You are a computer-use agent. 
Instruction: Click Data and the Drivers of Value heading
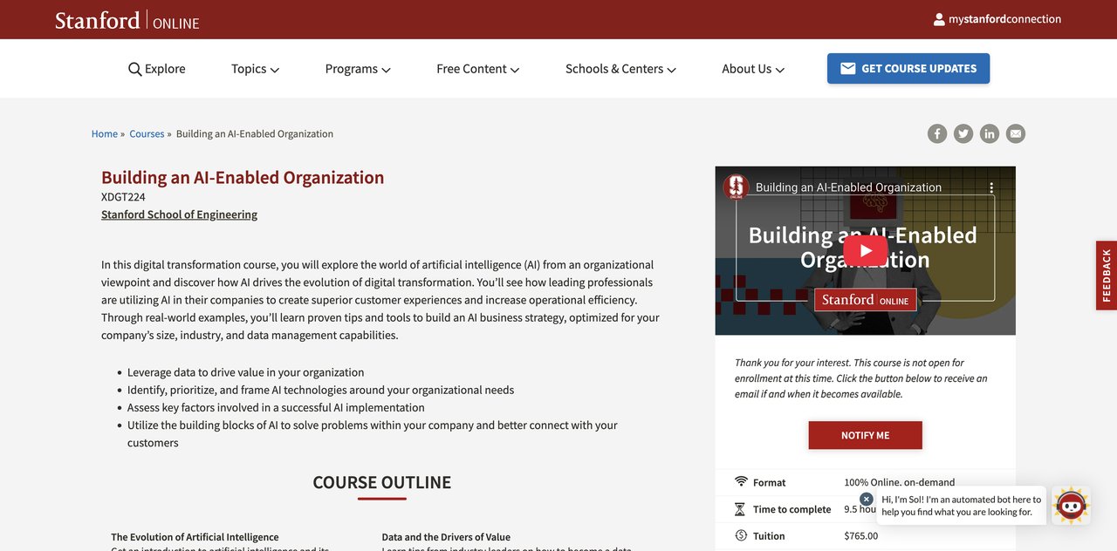click(x=446, y=537)
